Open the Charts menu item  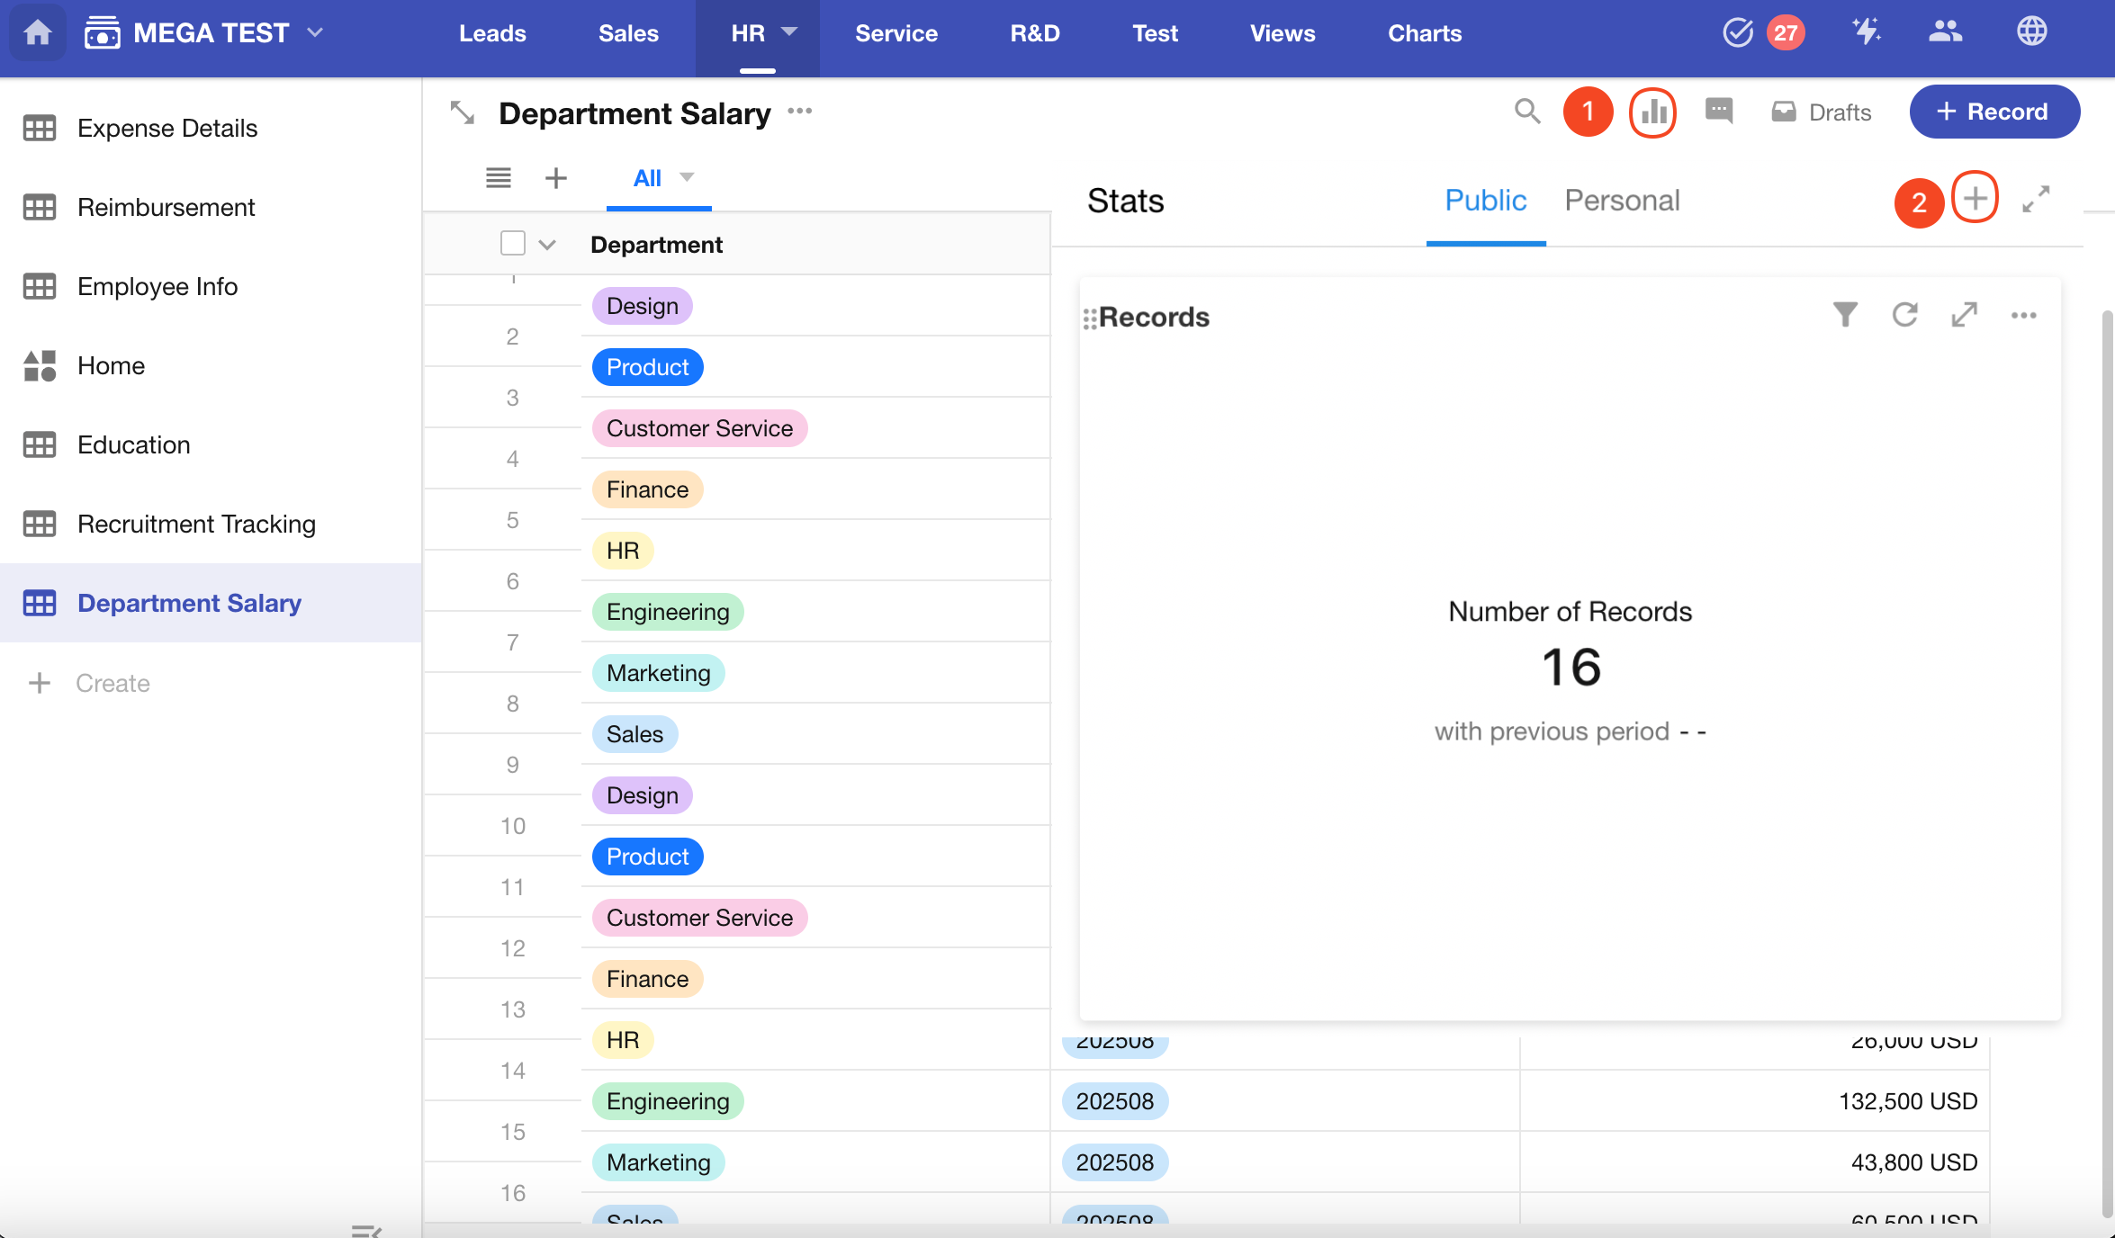tap(1424, 33)
